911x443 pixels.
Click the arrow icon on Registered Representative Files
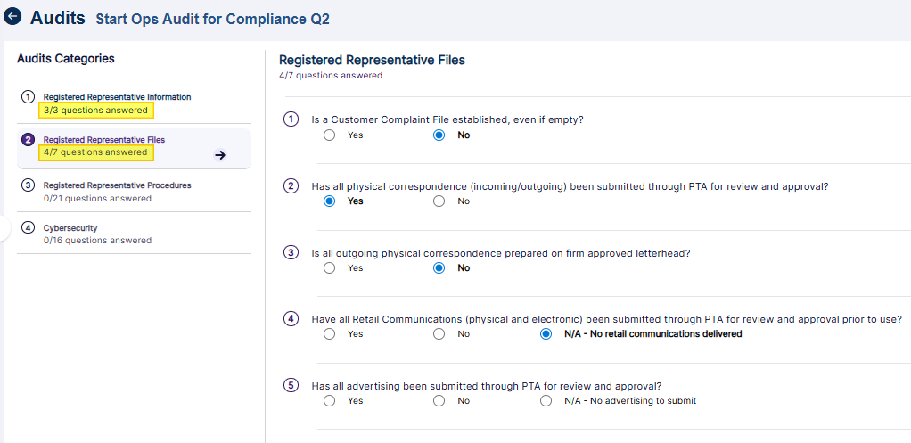coord(221,155)
